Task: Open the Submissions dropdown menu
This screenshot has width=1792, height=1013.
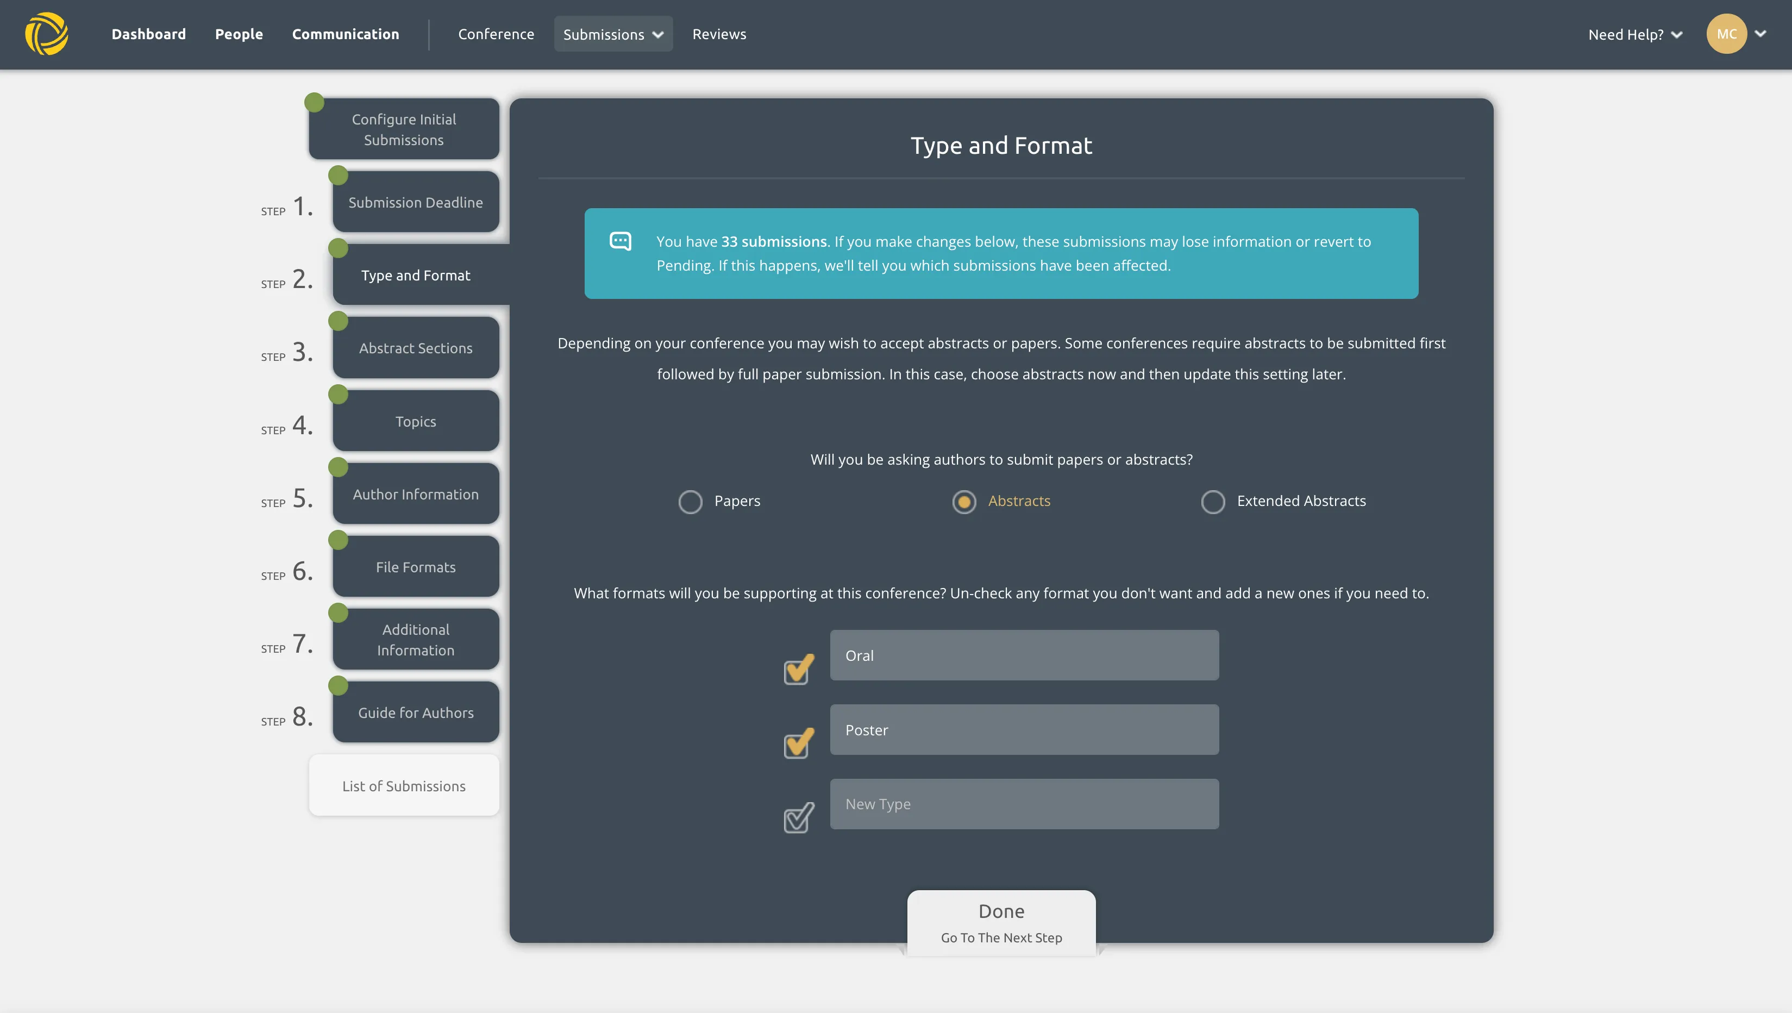Action: 613,34
